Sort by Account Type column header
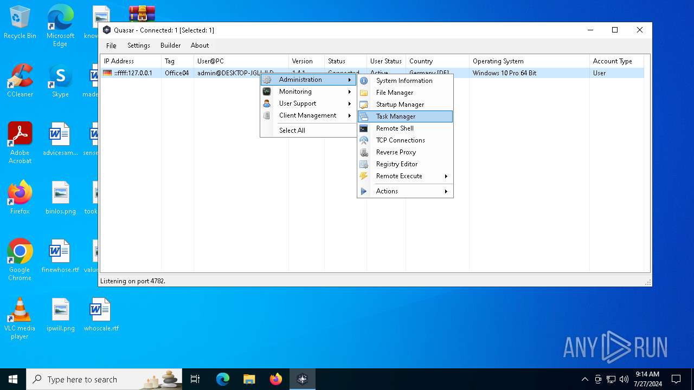The image size is (694, 390). tap(616, 61)
